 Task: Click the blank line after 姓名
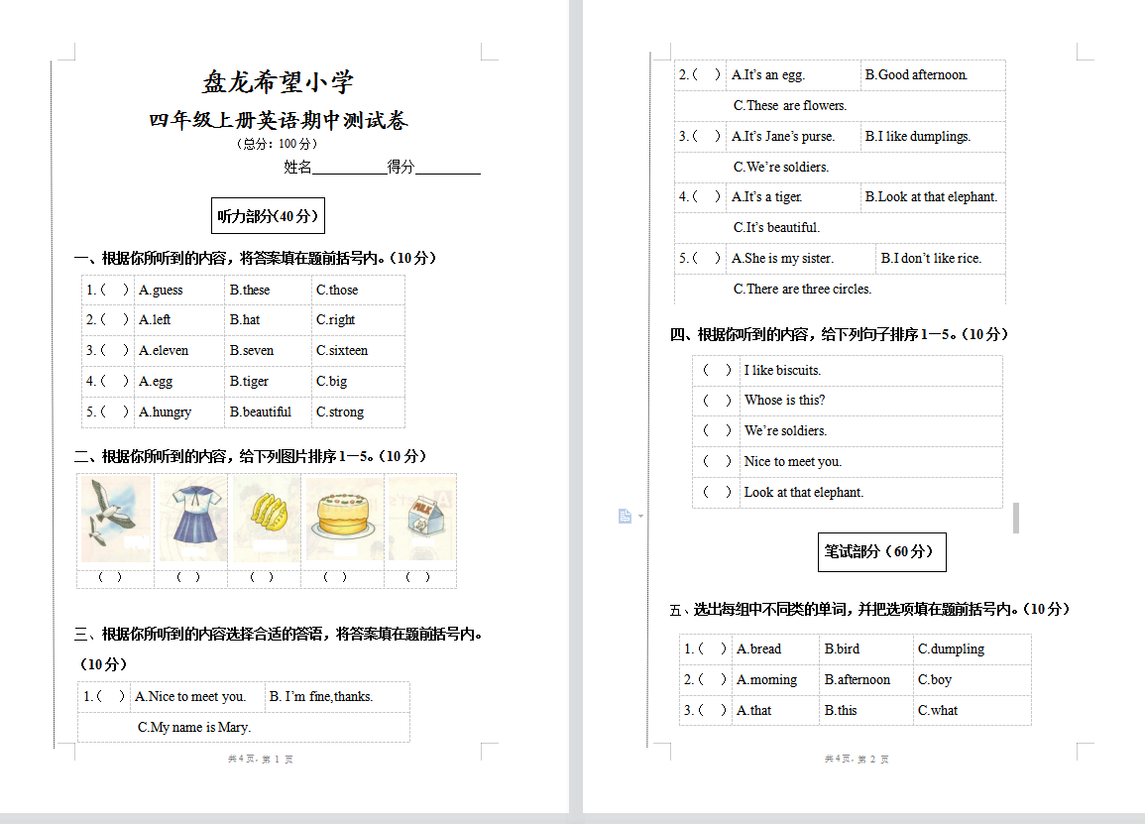pos(349,168)
